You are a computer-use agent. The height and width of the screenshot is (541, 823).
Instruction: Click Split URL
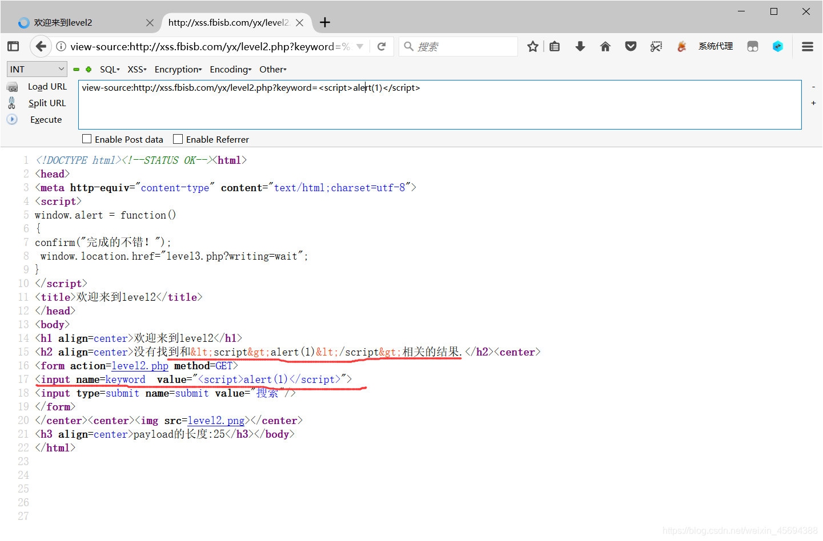[x=47, y=103]
